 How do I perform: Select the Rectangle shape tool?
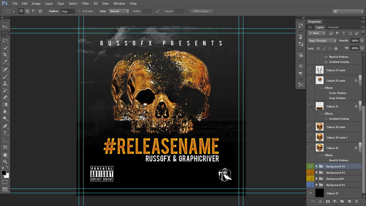point(5,147)
